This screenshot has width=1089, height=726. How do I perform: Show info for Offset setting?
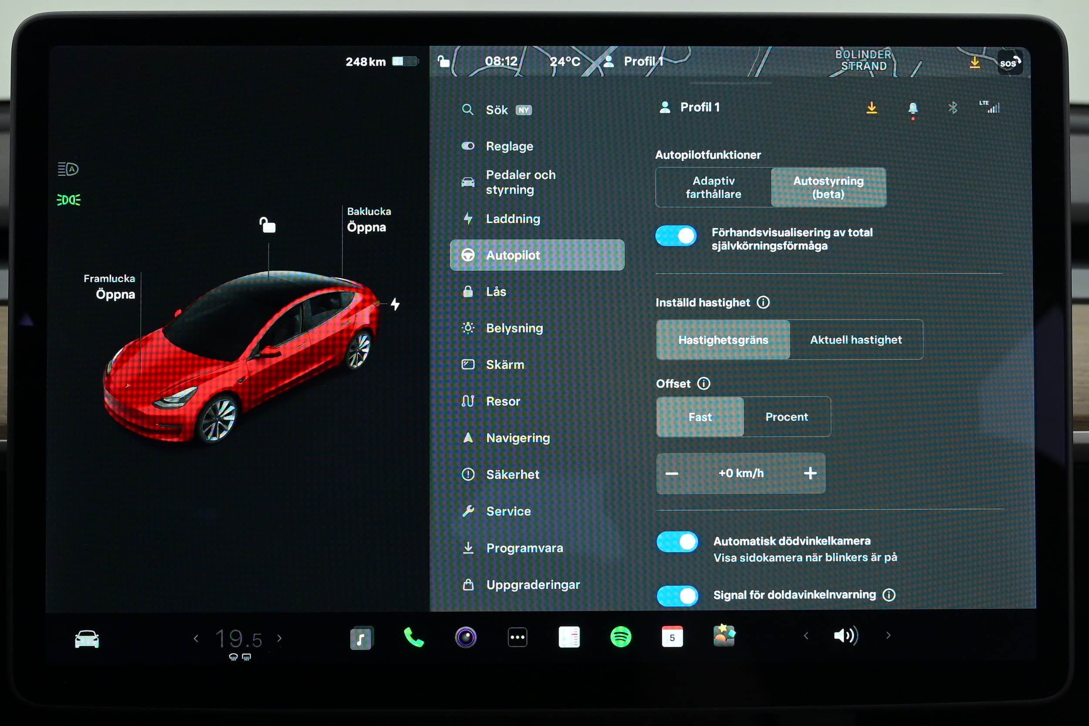pyautogui.click(x=703, y=383)
